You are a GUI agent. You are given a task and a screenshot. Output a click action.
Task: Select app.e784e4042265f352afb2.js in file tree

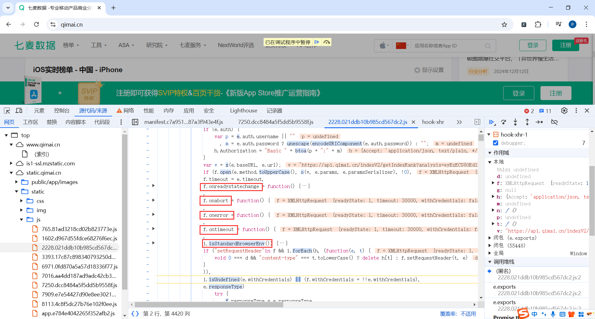78,313
